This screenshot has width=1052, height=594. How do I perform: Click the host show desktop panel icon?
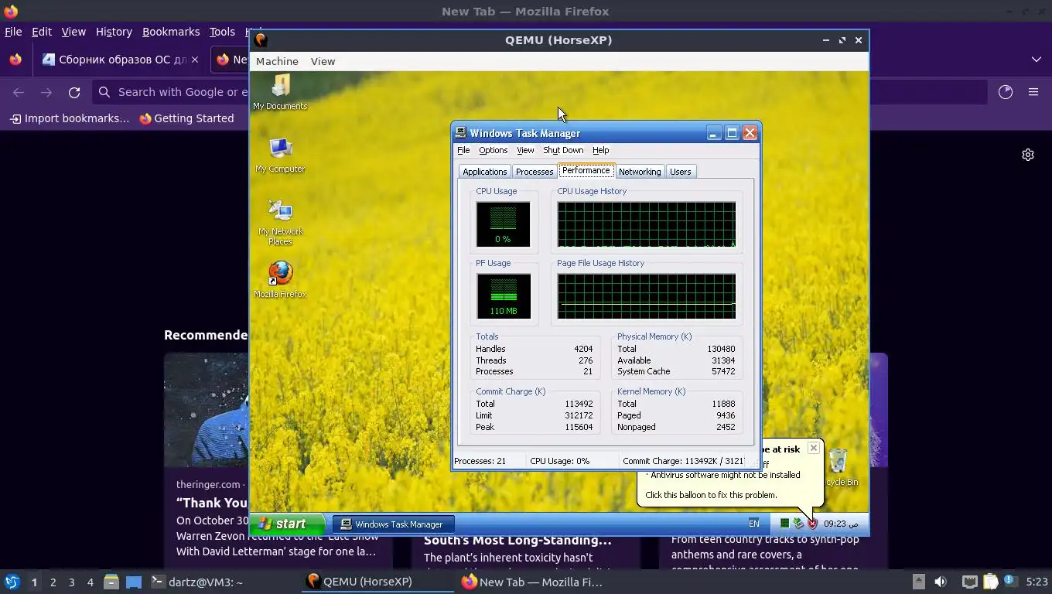coord(134,582)
